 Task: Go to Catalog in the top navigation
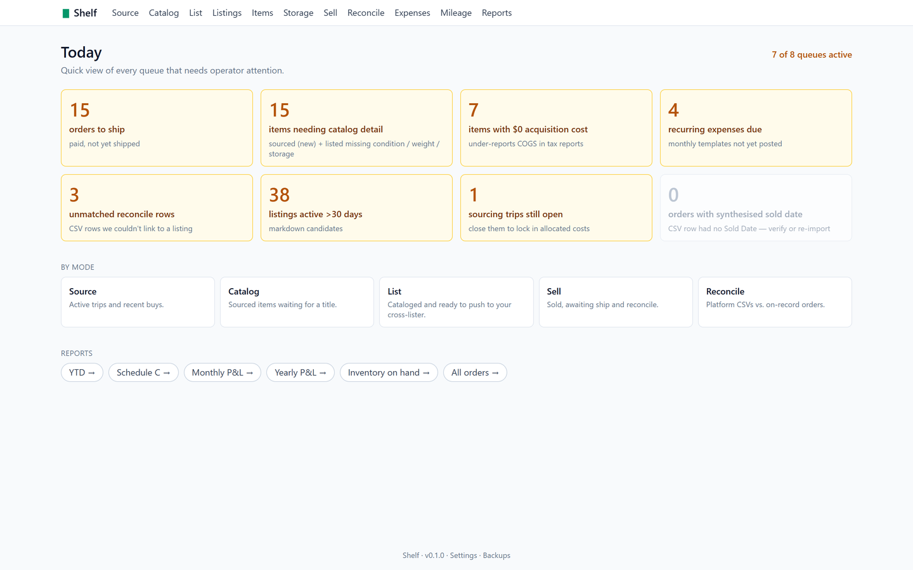(x=164, y=13)
